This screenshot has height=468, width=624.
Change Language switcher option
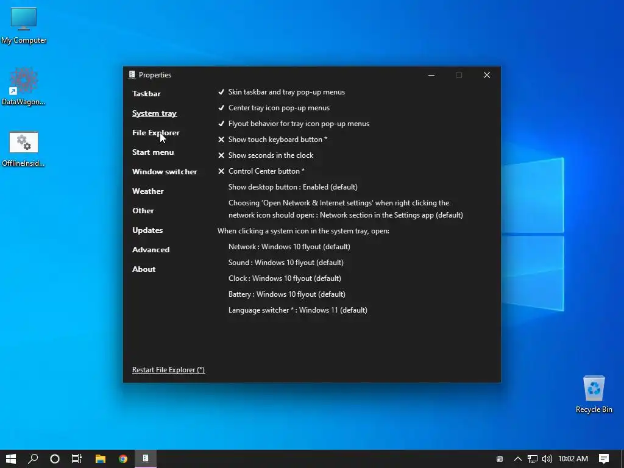pyautogui.click(x=297, y=310)
